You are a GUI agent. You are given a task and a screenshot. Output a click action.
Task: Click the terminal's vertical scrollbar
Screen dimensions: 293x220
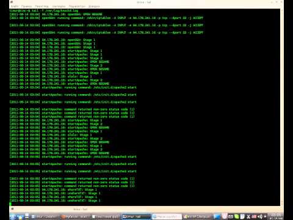(282, 107)
